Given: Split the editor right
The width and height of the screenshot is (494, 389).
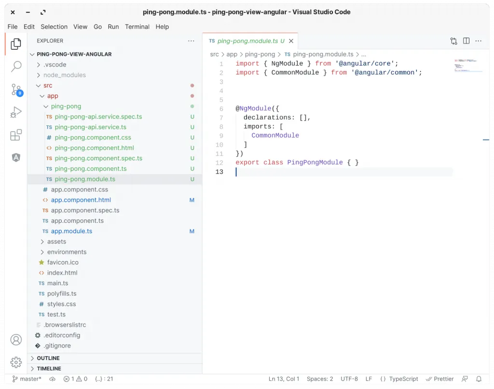Looking at the screenshot, I should point(467,41).
